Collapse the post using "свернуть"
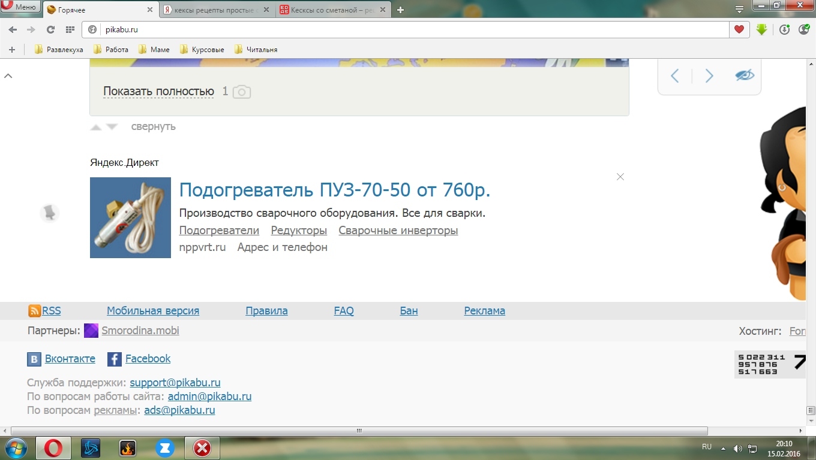The width and height of the screenshot is (816, 460). [153, 126]
